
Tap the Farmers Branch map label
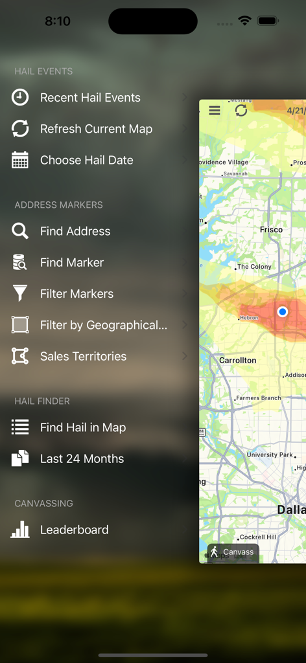[x=258, y=398]
